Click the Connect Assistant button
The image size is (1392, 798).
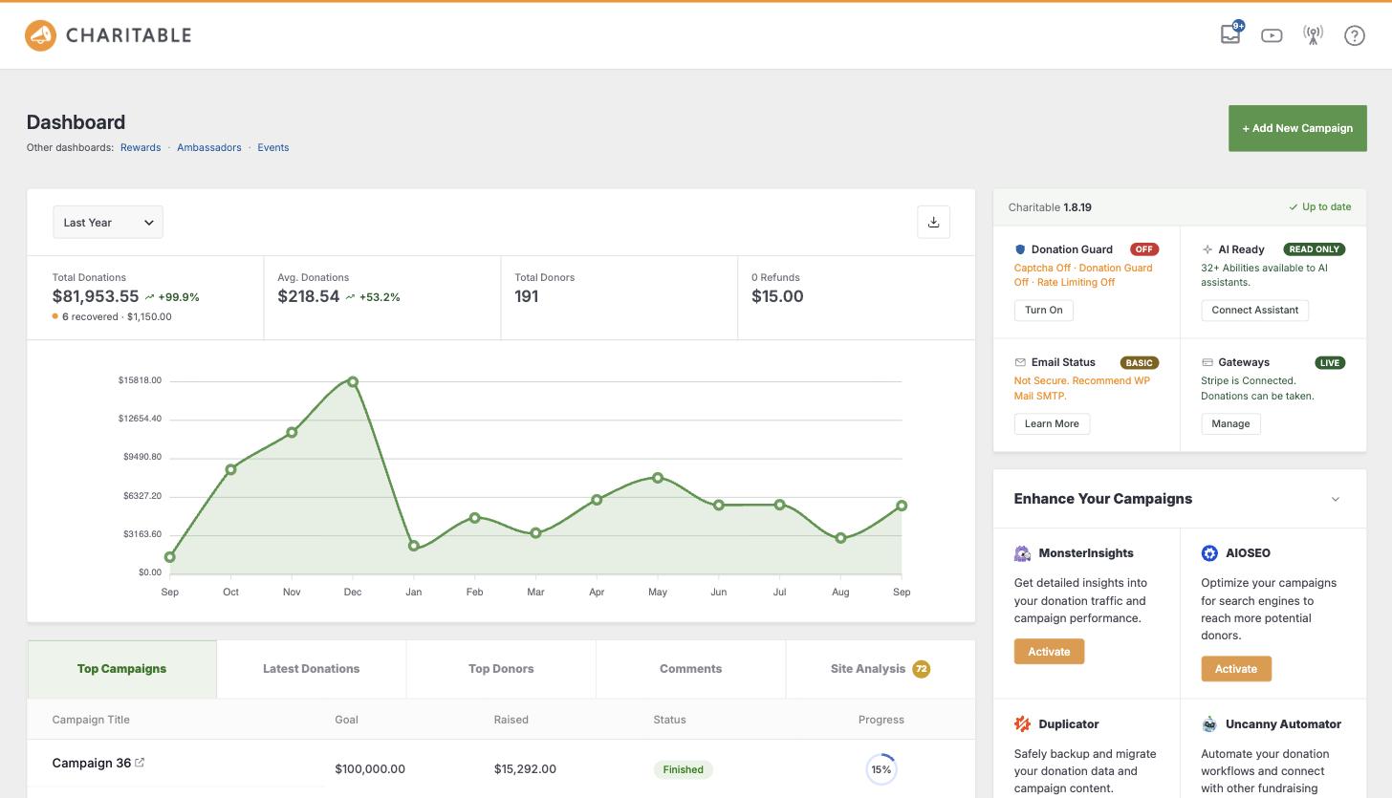point(1255,310)
